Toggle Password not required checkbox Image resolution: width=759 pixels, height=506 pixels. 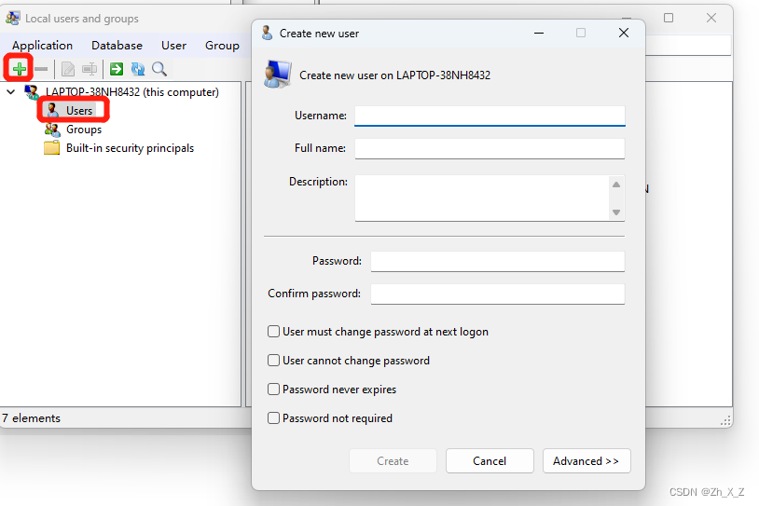point(274,418)
